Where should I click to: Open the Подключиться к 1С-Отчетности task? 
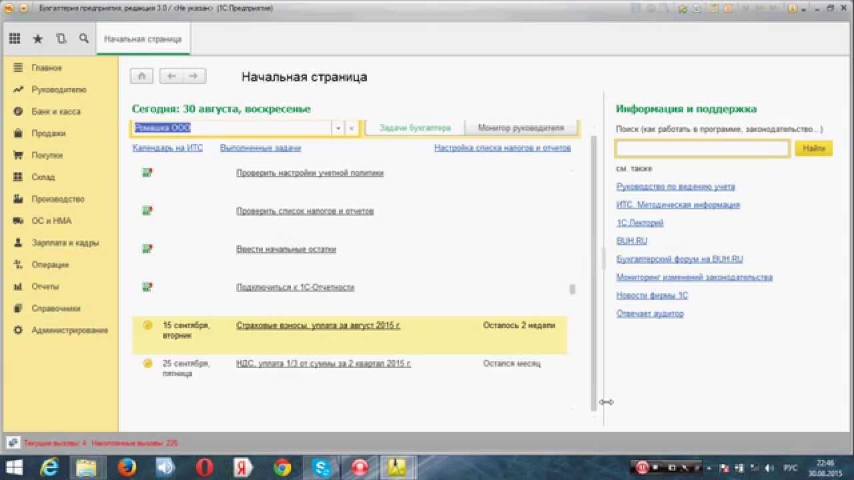[295, 287]
